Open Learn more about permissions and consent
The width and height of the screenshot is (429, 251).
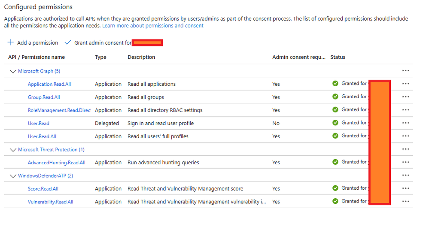(153, 26)
